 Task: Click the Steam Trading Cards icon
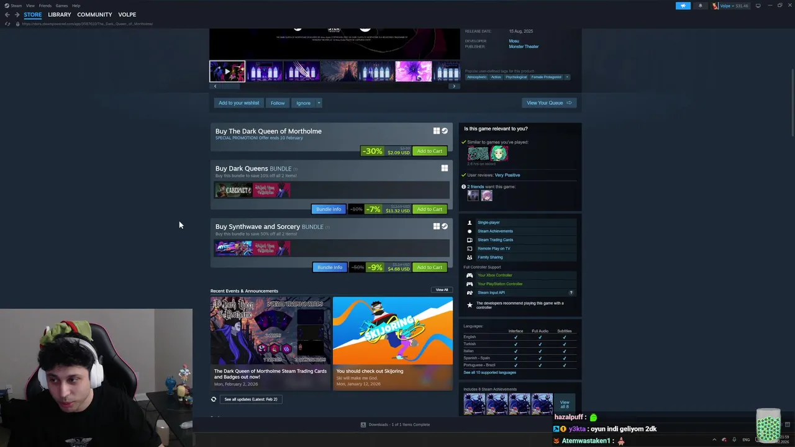[x=470, y=240]
